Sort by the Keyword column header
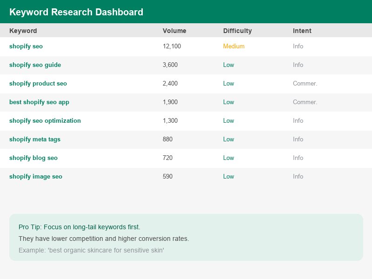 (23, 31)
